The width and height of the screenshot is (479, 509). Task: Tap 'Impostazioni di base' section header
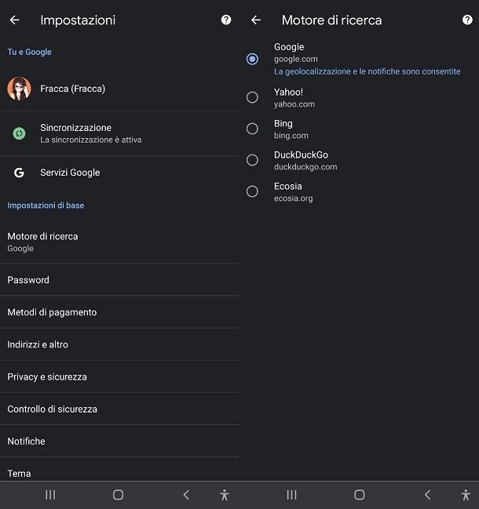(46, 205)
